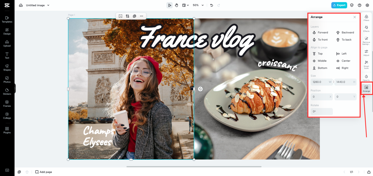
Task: Activate the Hand pan tool
Action: coord(177,5)
